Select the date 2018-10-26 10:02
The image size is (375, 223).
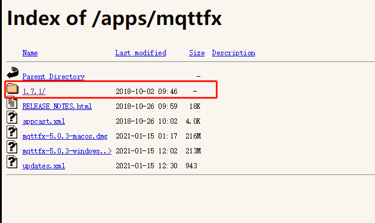(x=147, y=121)
